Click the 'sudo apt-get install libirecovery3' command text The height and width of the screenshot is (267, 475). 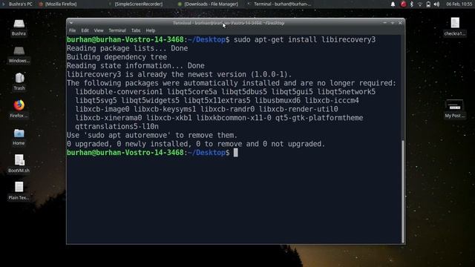pyautogui.click(x=304, y=39)
